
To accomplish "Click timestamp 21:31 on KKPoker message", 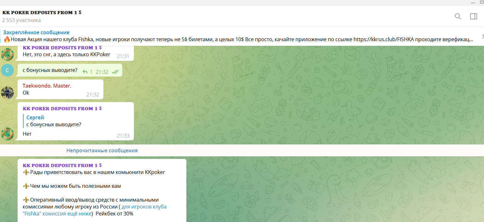I will click(123, 56).
